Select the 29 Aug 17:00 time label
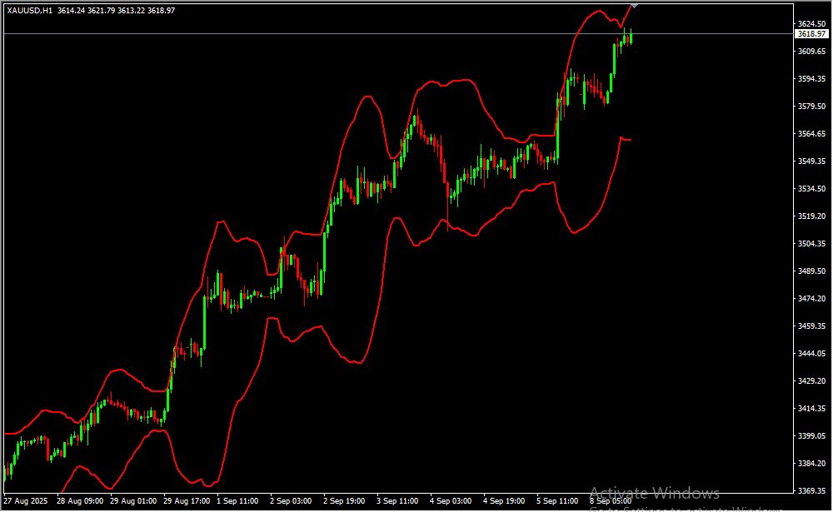 187,501
